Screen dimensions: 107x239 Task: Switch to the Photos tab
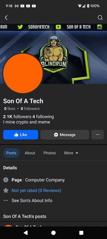pos(50,153)
